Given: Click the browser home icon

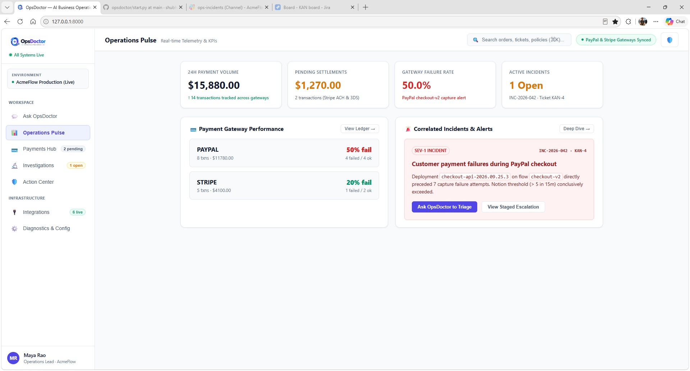Looking at the screenshot, I should [x=33, y=22].
